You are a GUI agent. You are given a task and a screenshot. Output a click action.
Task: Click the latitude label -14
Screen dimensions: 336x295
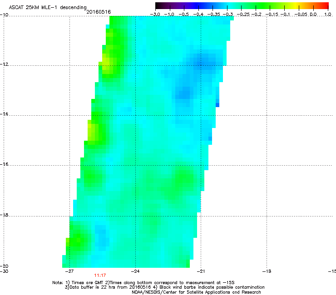pos(4,114)
